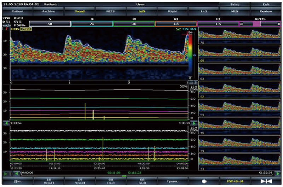Adjust the APIBS magenta slider

(260, 24)
